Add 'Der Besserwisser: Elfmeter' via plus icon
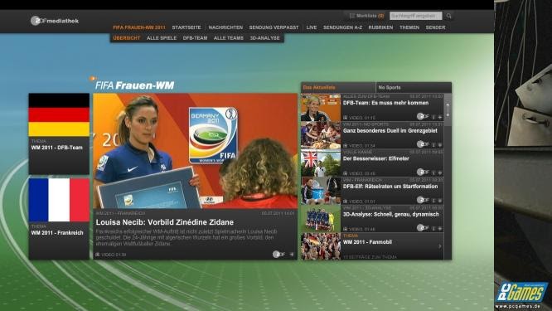552x311 pixels. tap(440, 173)
